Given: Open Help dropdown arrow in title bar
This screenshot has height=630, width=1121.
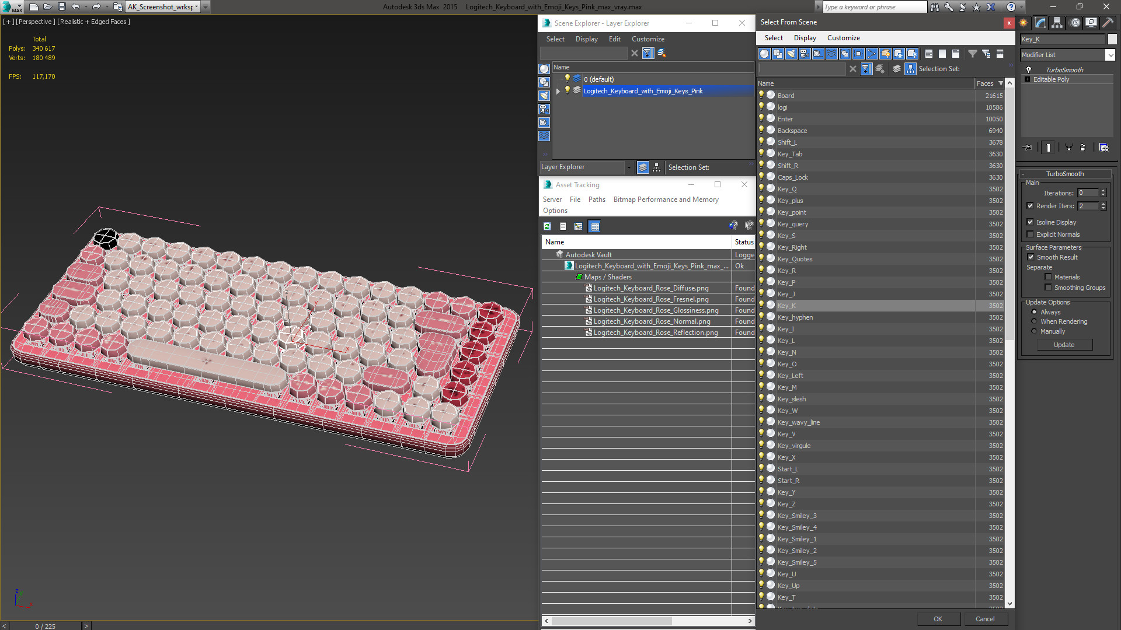Looking at the screenshot, I should 1021,7.
